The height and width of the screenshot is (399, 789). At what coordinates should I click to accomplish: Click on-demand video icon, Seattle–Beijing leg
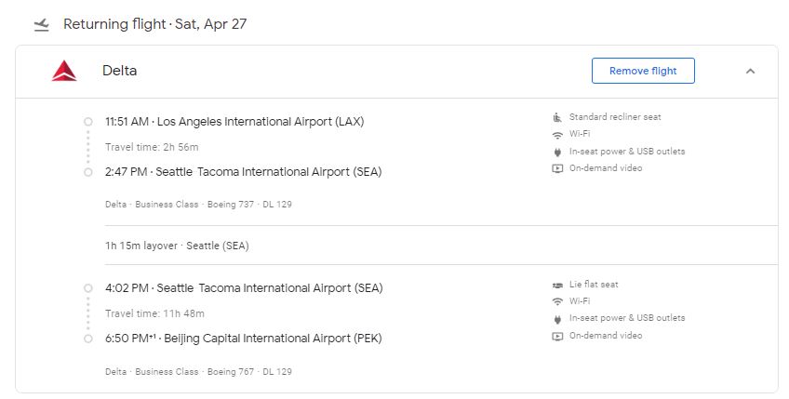click(x=557, y=336)
